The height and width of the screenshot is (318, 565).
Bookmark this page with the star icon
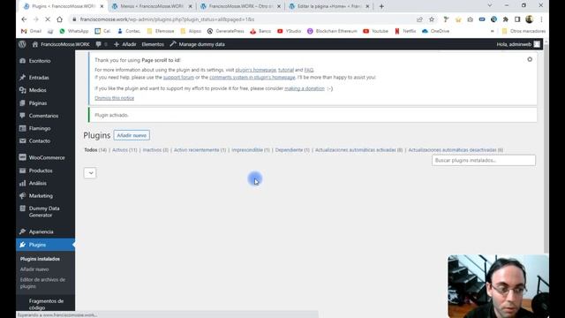click(x=432, y=19)
